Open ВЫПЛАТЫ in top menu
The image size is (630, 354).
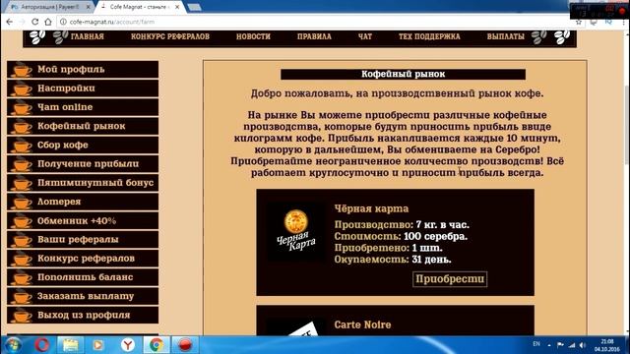tap(505, 36)
